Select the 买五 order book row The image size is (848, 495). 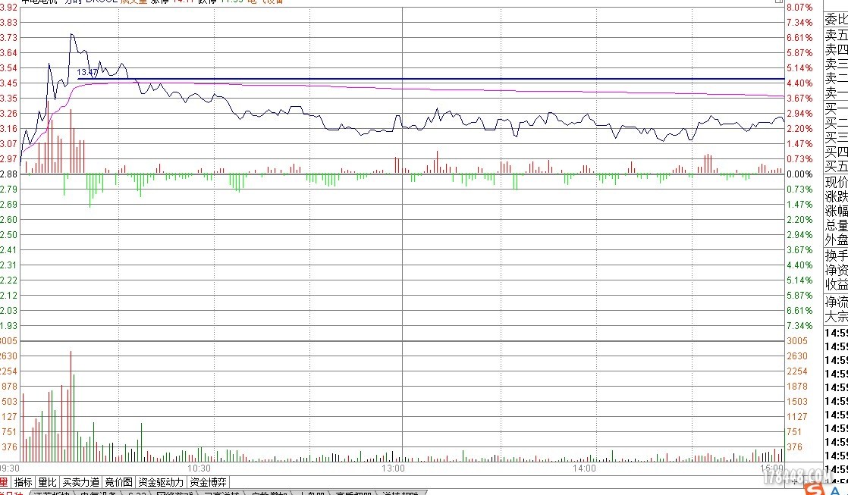pos(836,167)
